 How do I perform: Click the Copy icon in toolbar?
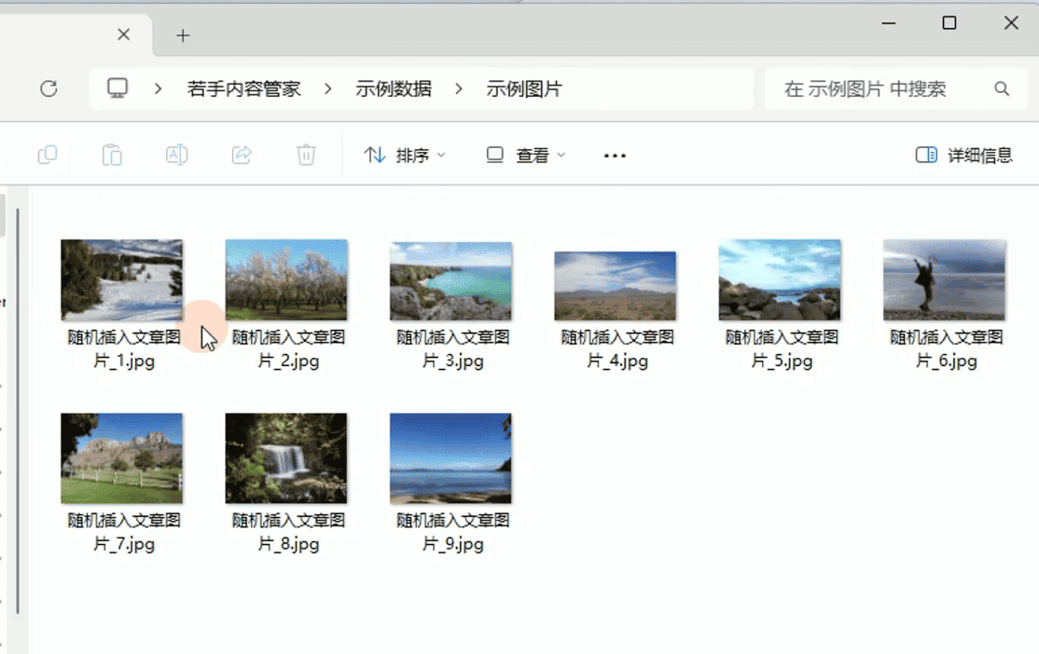[x=48, y=155]
